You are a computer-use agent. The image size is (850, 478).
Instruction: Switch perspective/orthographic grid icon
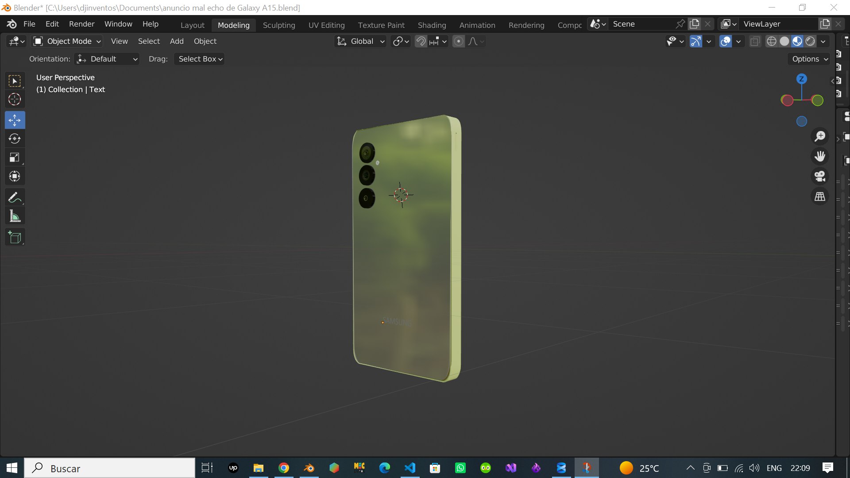pyautogui.click(x=820, y=196)
